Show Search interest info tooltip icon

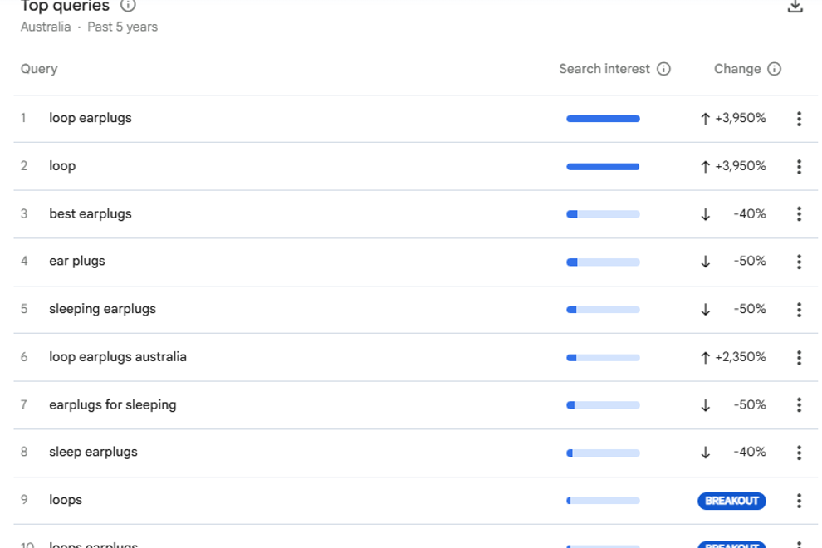[663, 69]
